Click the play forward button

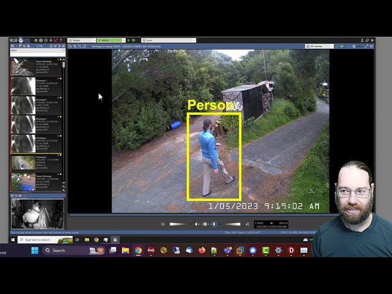(214, 224)
